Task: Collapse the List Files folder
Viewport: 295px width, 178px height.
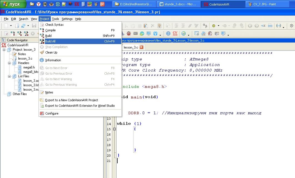Action: (9, 76)
